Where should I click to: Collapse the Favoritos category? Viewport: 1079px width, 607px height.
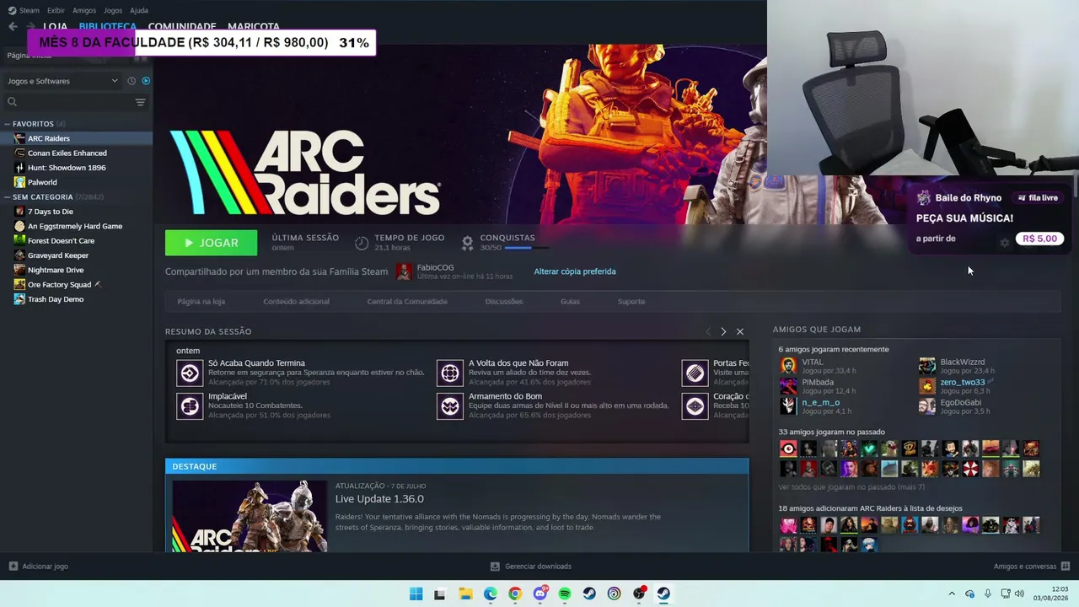7,124
